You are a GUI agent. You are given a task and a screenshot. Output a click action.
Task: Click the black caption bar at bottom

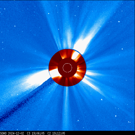point(67,133)
